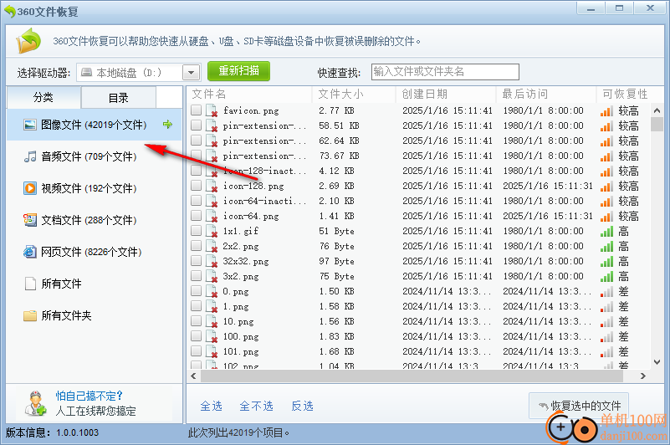Image resolution: width=670 pixels, height=445 pixels.
Task: Tick the checkbox for 101.png
Action: pyautogui.click(x=196, y=351)
